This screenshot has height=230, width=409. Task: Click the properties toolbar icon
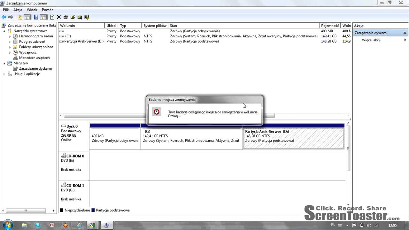[x=66, y=17]
